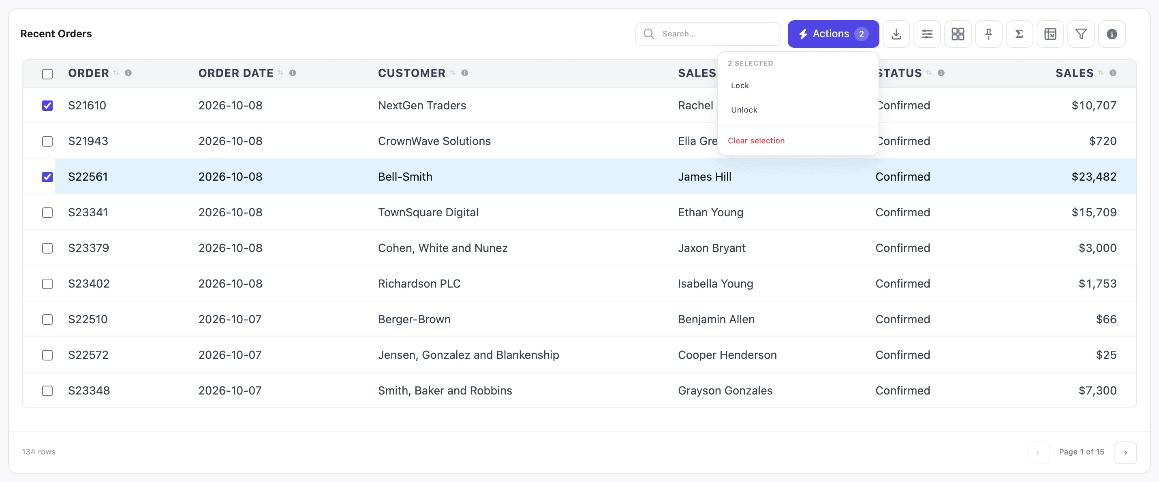Click info icon beside CUSTOMER header

[465, 73]
